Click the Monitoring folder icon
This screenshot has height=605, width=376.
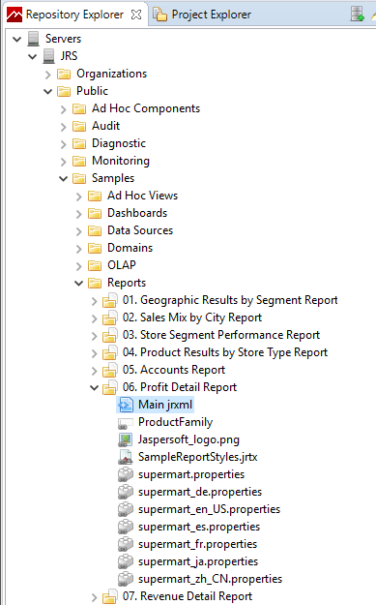click(x=79, y=161)
